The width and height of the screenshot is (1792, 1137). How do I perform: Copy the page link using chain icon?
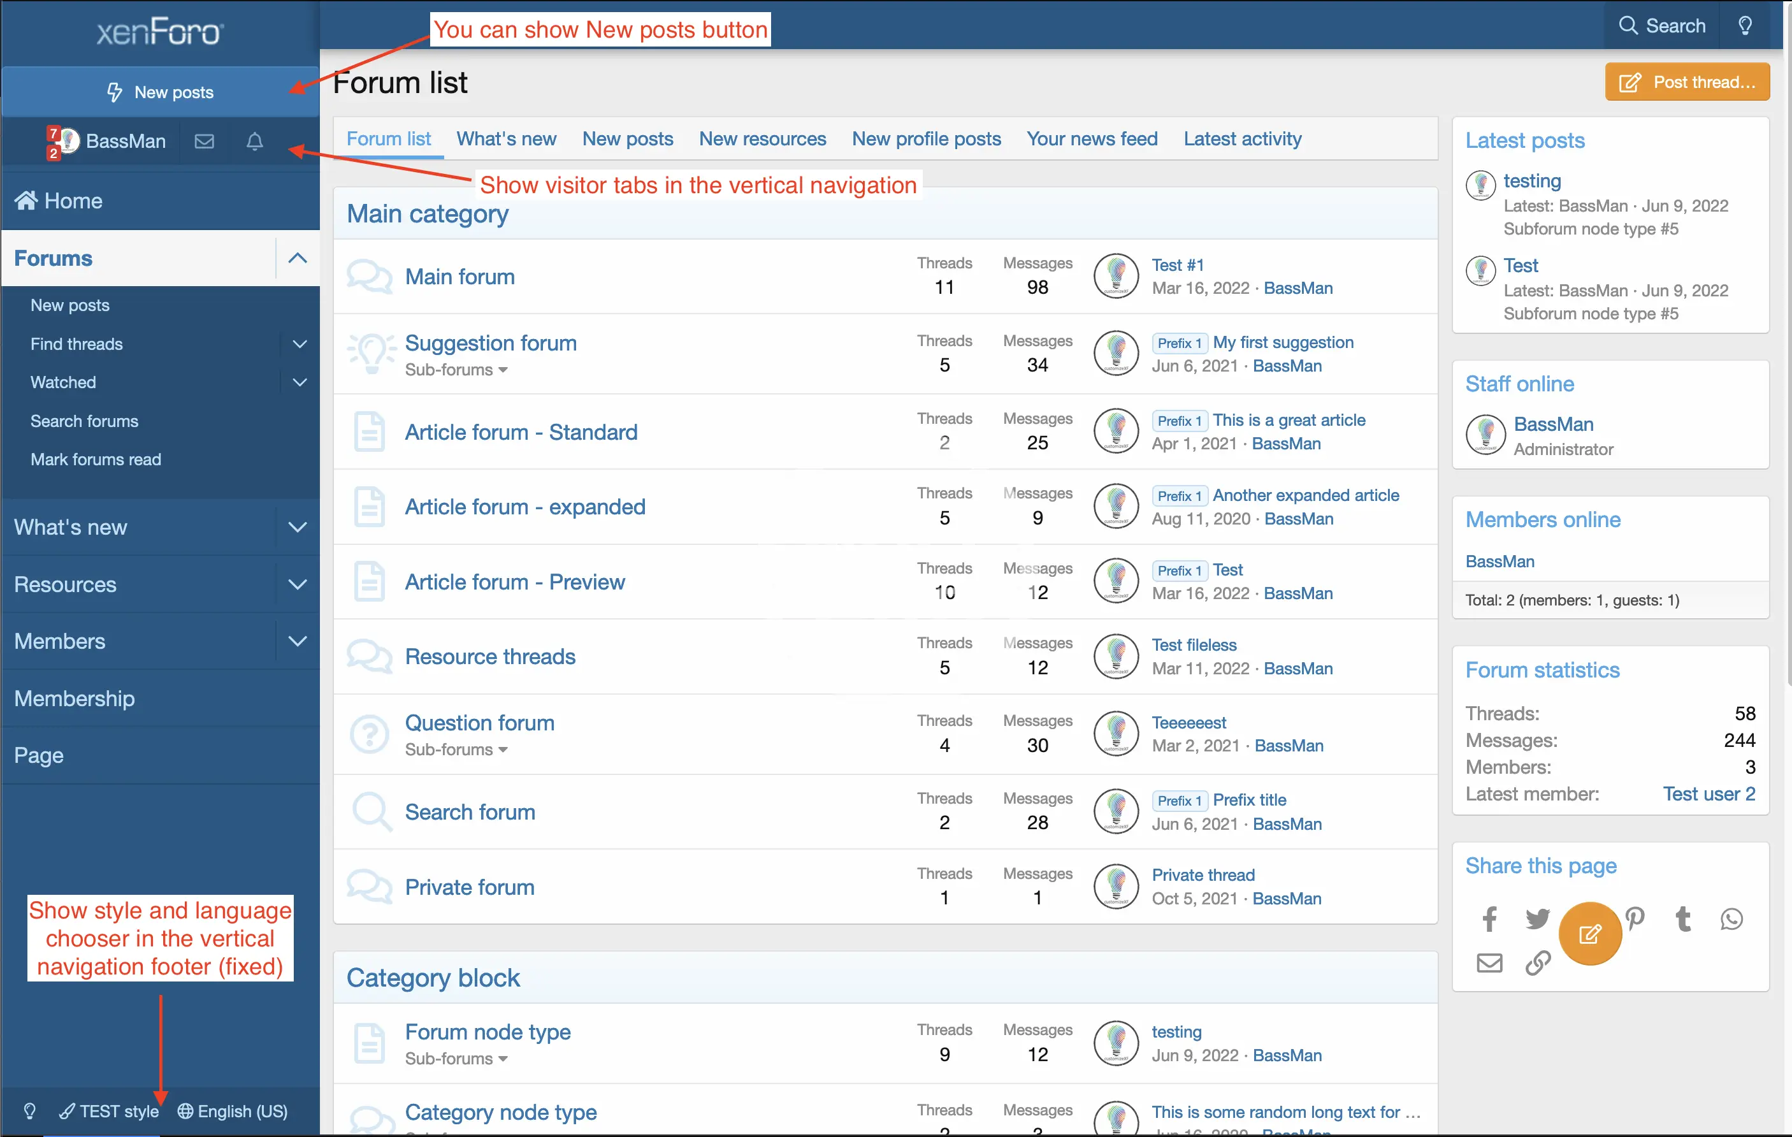[x=1538, y=963]
